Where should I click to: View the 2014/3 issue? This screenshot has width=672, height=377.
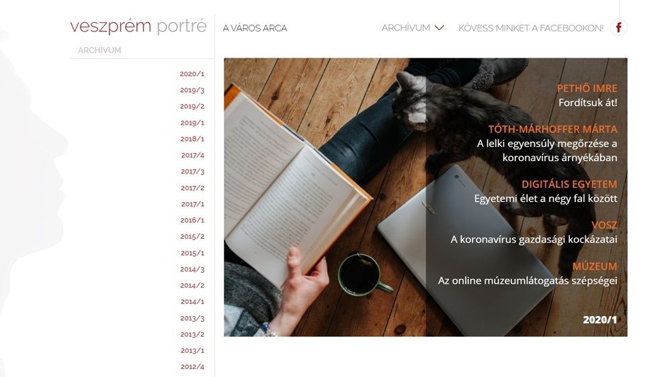(192, 270)
